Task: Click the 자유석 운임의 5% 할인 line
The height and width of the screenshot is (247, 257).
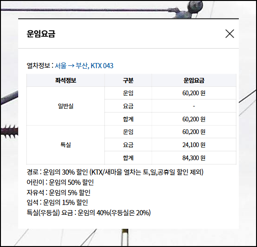Action: pos(58,192)
